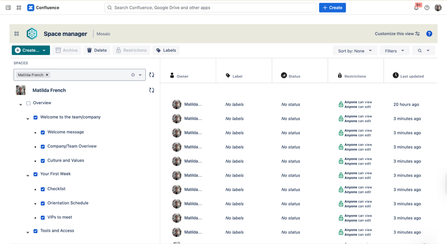The image size is (447, 244).
Task: Refresh the Matilda French space tree
Action: 152,90
